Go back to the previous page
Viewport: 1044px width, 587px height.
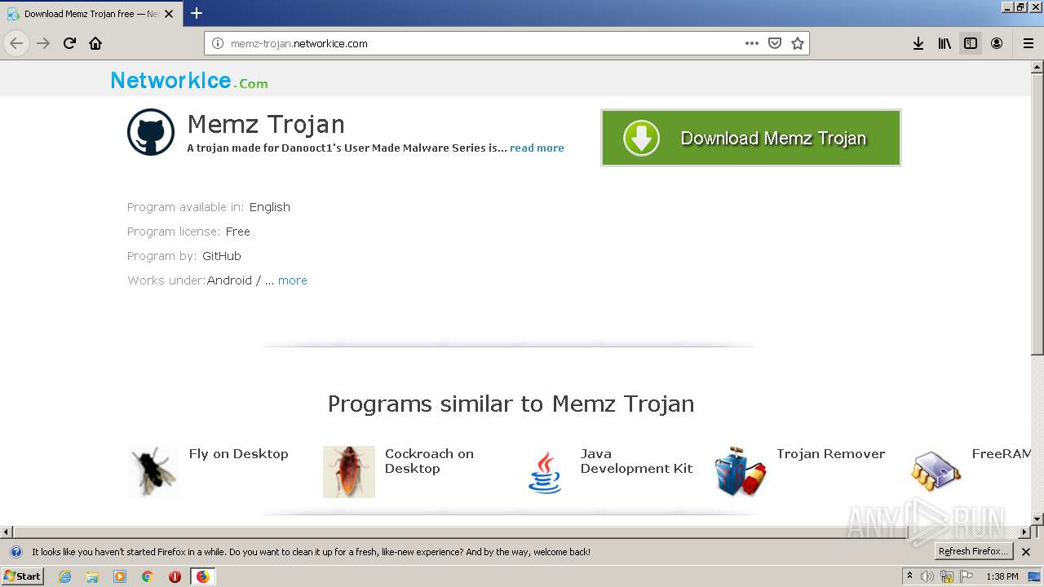click(x=16, y=43)
